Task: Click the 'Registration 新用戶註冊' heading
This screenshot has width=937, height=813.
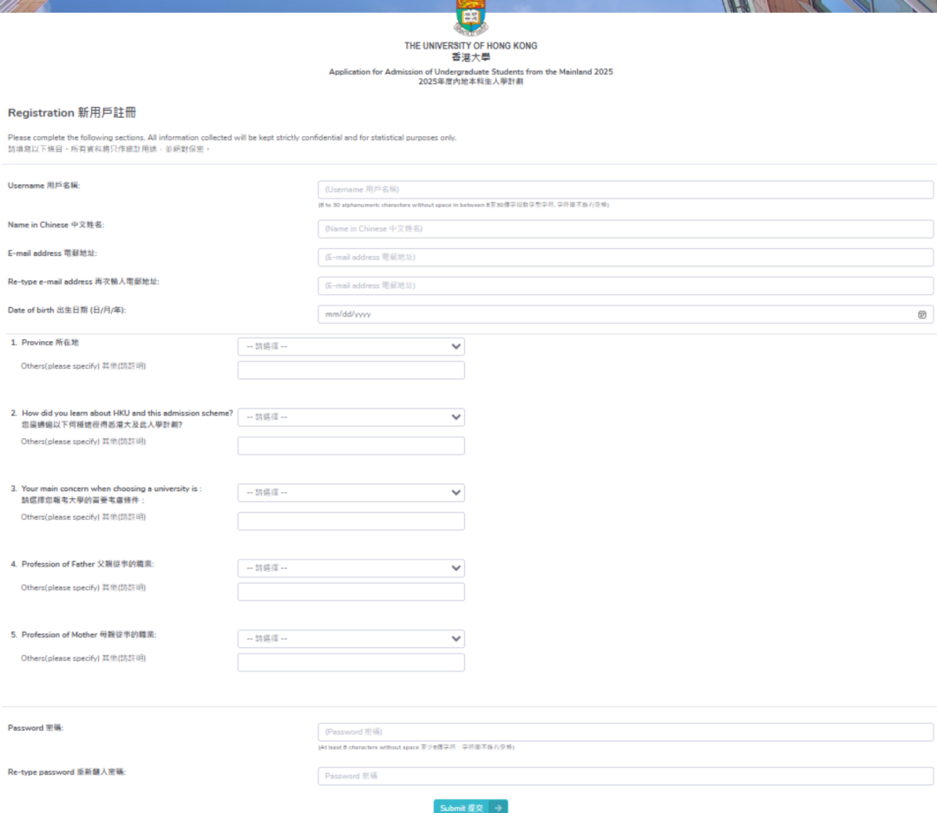Action: (x=72, y=113)
